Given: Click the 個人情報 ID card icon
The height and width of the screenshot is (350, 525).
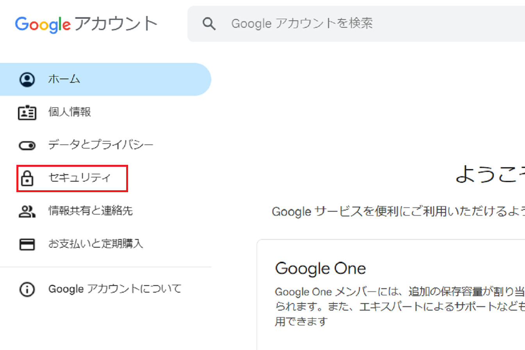Looking at the screenshot, I should point(27,112).
